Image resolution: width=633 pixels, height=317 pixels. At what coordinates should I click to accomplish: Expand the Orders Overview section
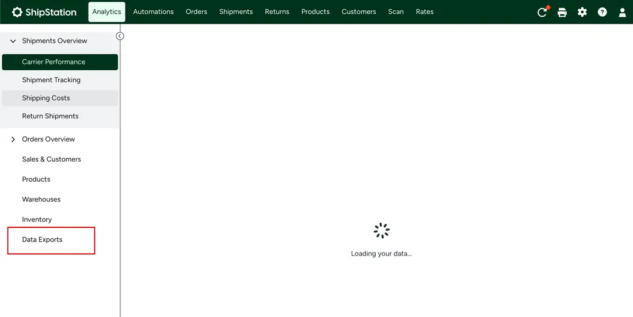(13, 139)
